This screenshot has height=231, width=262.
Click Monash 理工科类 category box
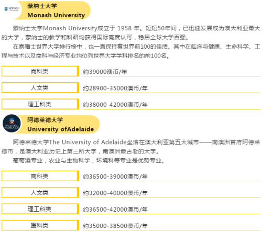pyautogui.click(x=40, y=104)
